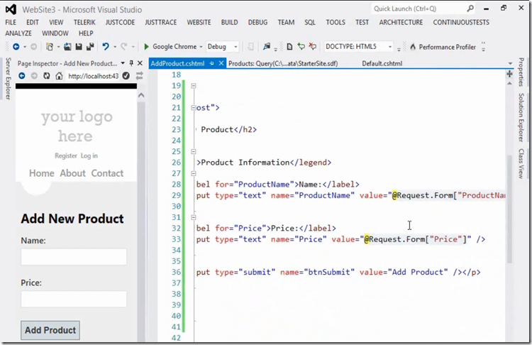Image resolution: width=532 pixels, height=345 pixels.
Task: Open the ARCHITECTURE menu
Action: pos(401,23)
